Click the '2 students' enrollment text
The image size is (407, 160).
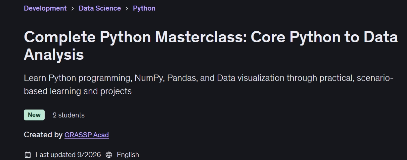tap(68, 115)
